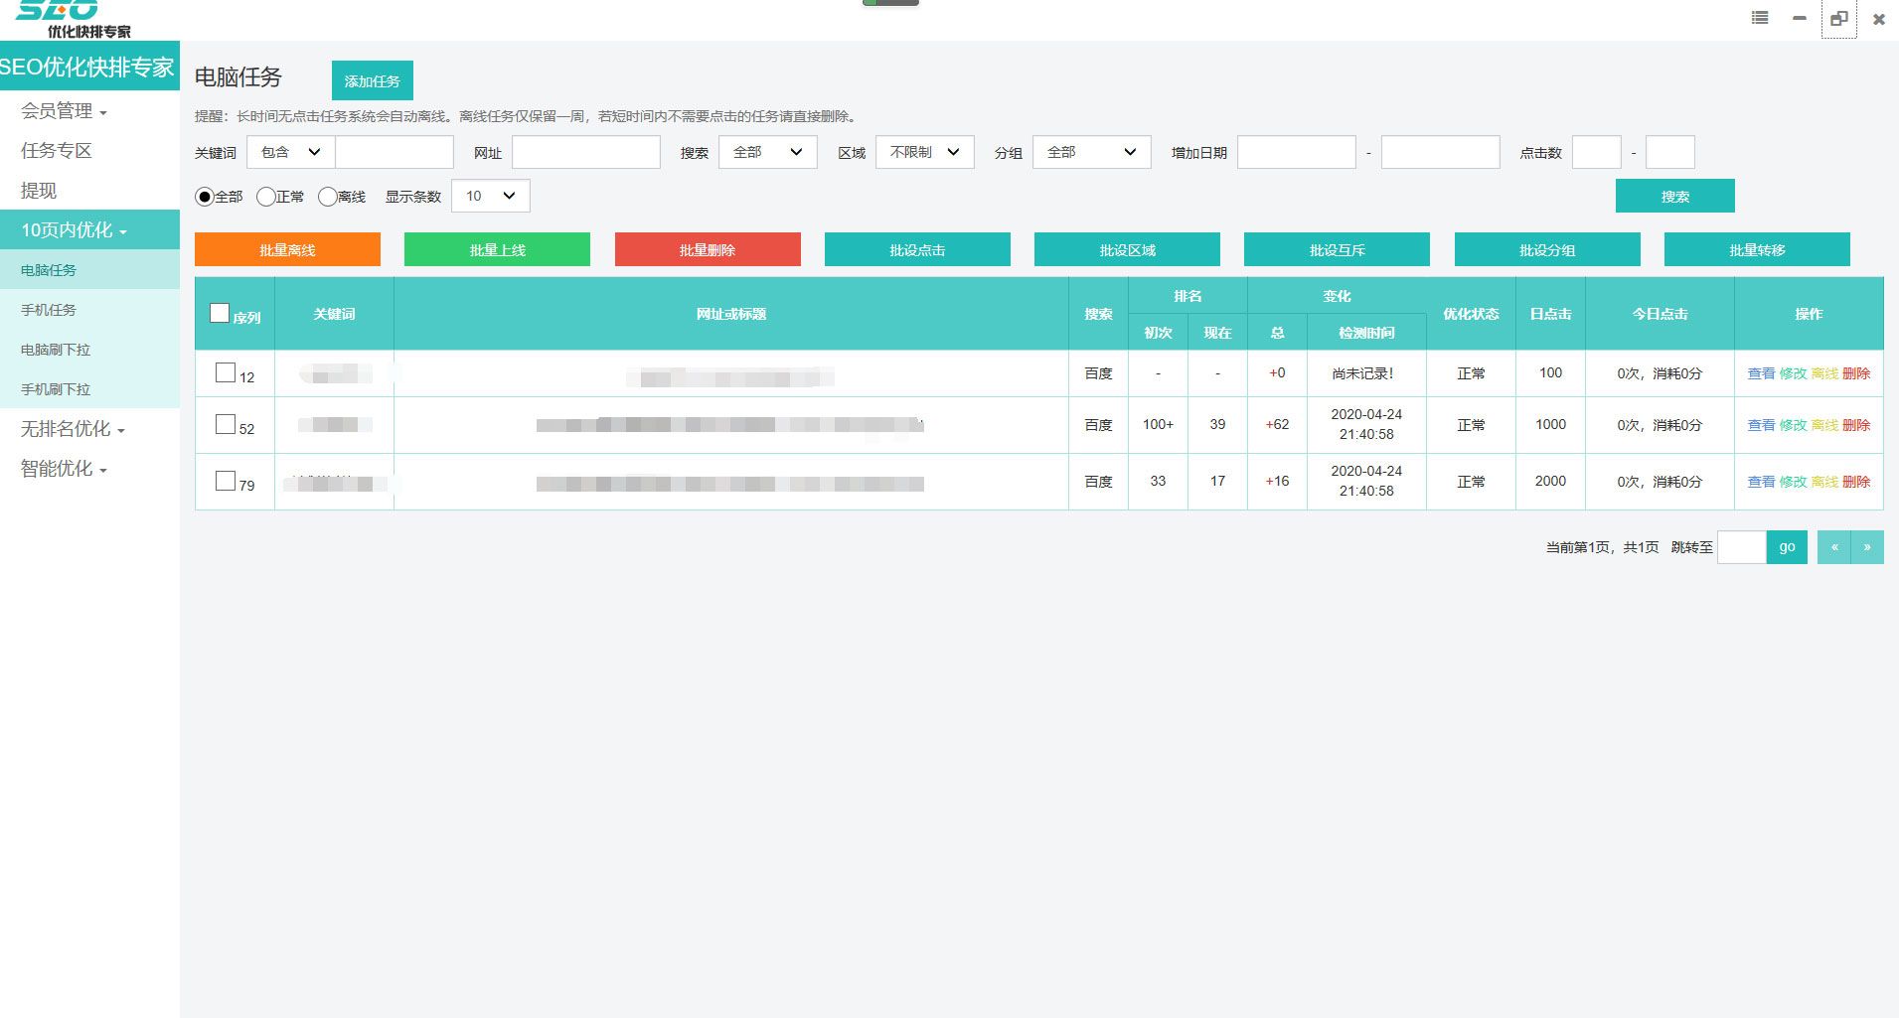The height and width of the screenshot is (1018, 1899).
Task: Open the 显示条数 dropdown showing 10
Action: (x=490, y=196)
